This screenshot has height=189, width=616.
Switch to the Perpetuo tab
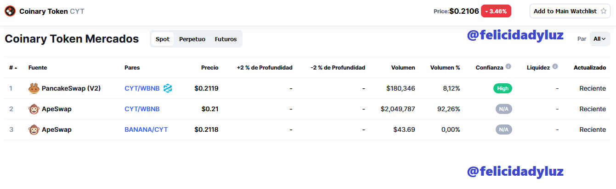pyautogui.click(x=192, y=39)
